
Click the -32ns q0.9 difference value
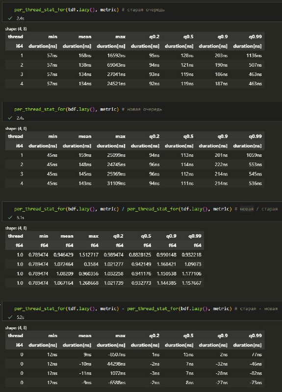(x=222, y=364)
